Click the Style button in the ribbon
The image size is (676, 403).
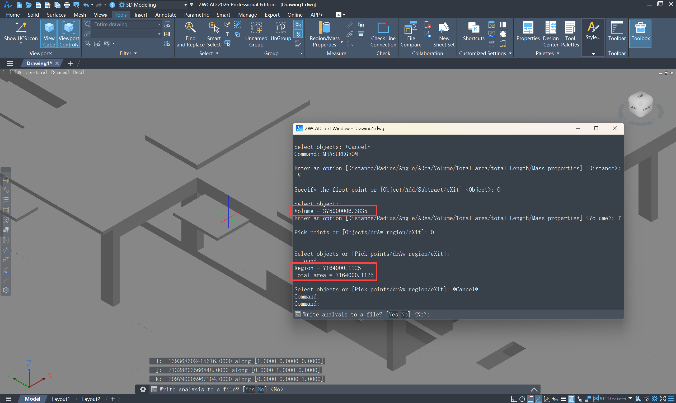point(593,31)
